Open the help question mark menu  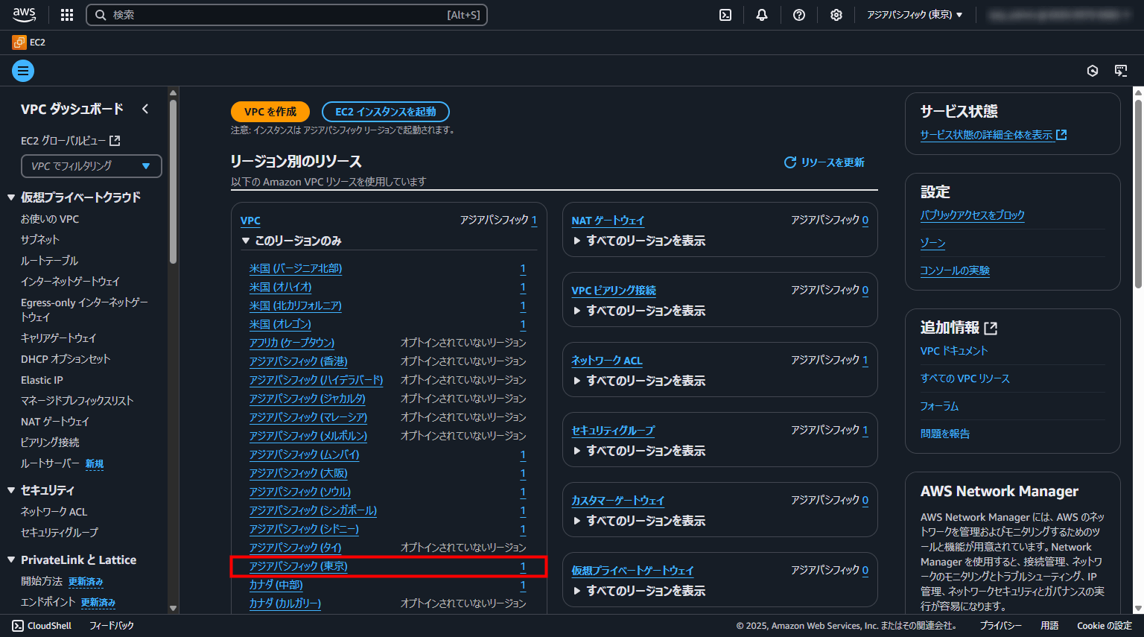pyautogui.click(x=798, y=15)
